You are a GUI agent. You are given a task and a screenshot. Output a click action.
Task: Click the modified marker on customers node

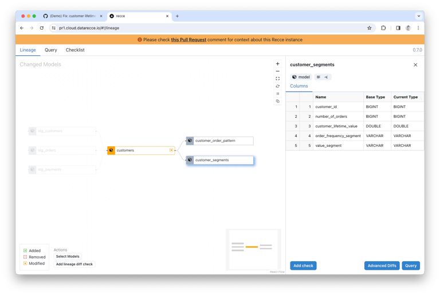click(171, 150)
